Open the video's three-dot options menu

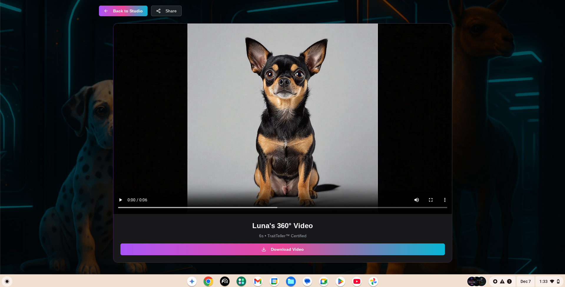[x=445, y=200]
